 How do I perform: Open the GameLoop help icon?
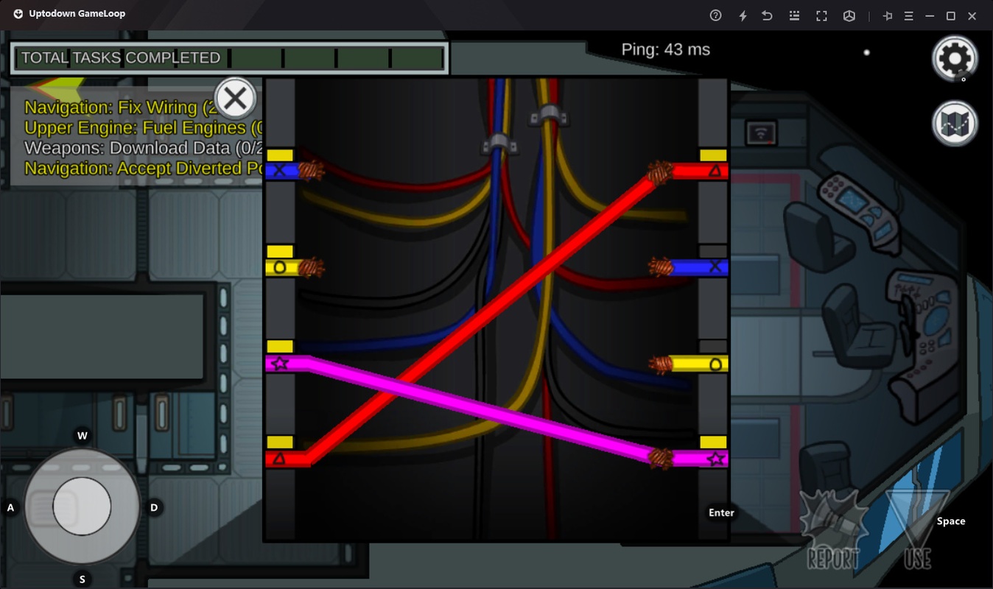(x=715, y=15)
